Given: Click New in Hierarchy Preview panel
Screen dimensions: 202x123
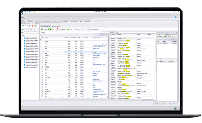Looking at the screenshot, I should [x=24, y=26].
